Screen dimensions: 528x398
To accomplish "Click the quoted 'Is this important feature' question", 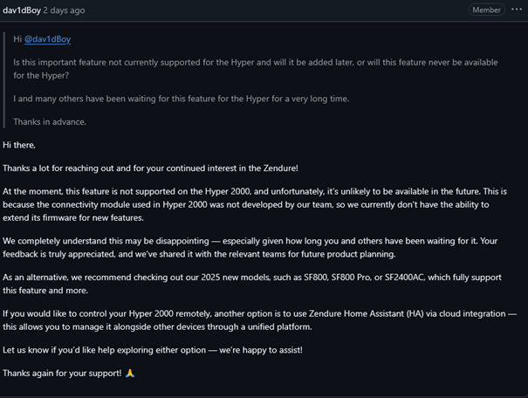I will click(256, 69).
